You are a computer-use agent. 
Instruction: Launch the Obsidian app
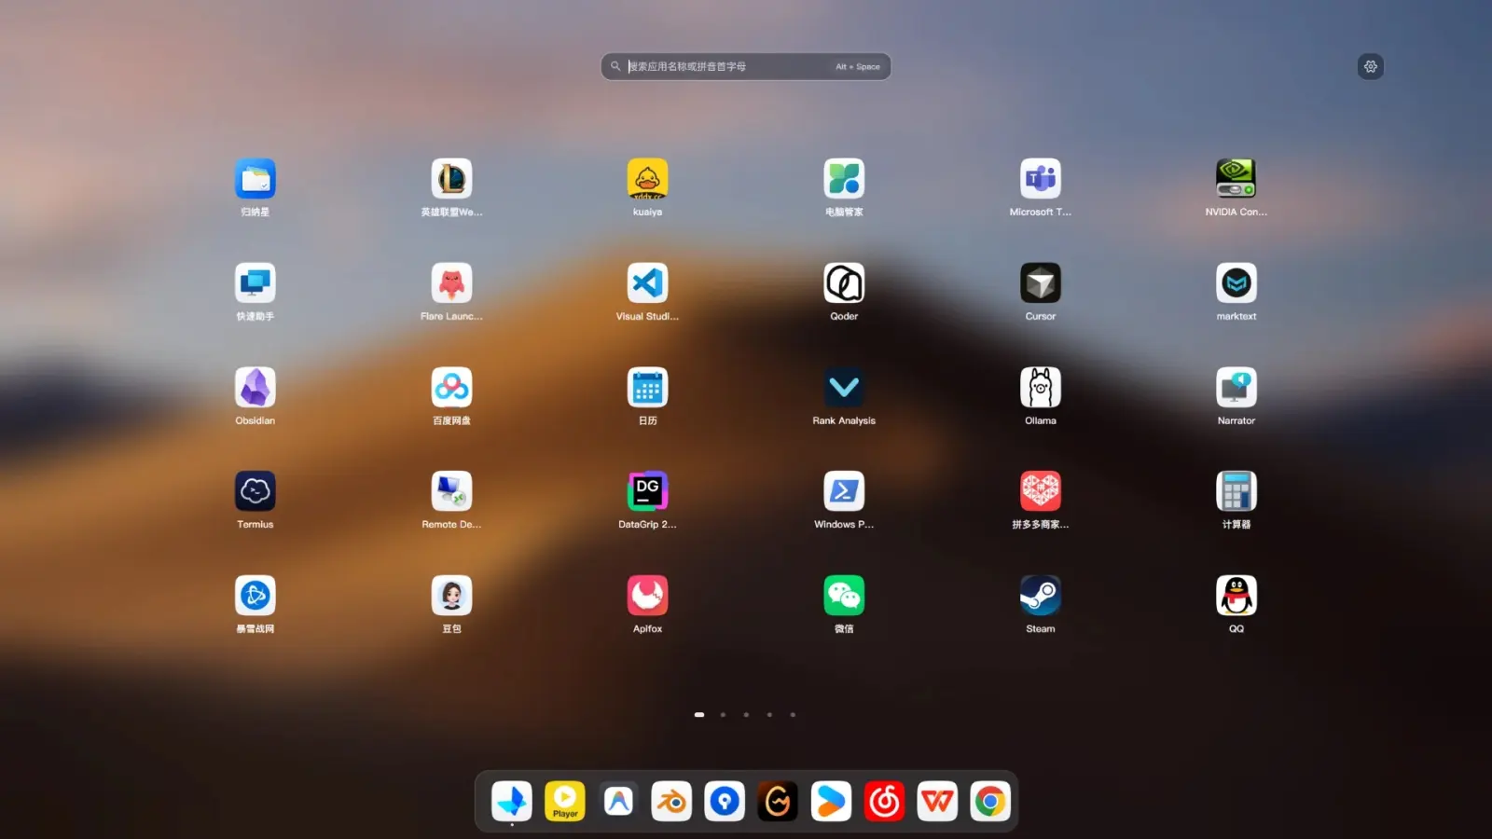tap(255, 388)
